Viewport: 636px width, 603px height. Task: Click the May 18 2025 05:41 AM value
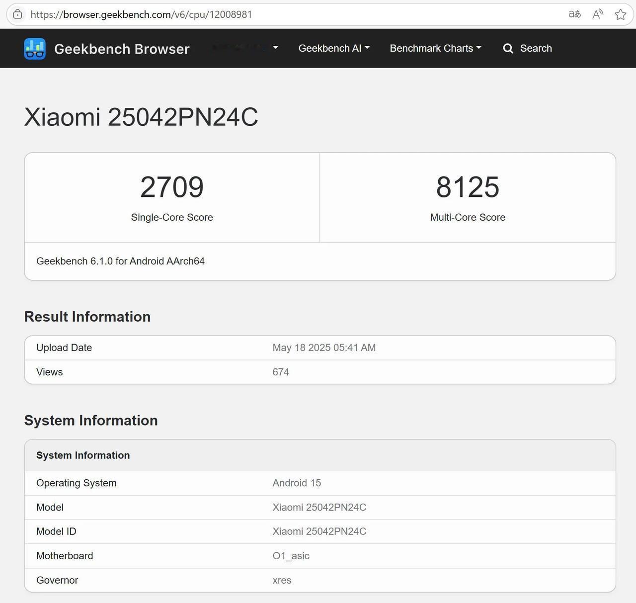point(324,347)
